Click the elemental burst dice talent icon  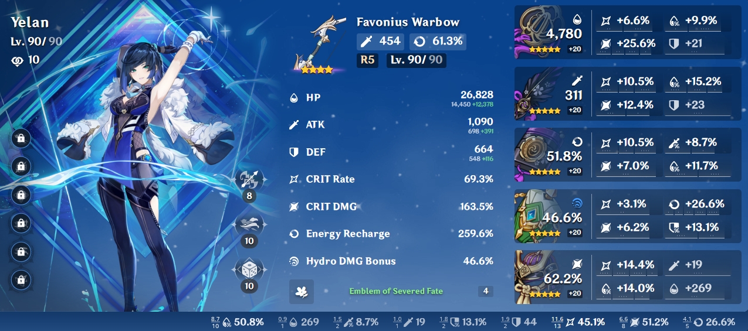(x=249, y=270)
